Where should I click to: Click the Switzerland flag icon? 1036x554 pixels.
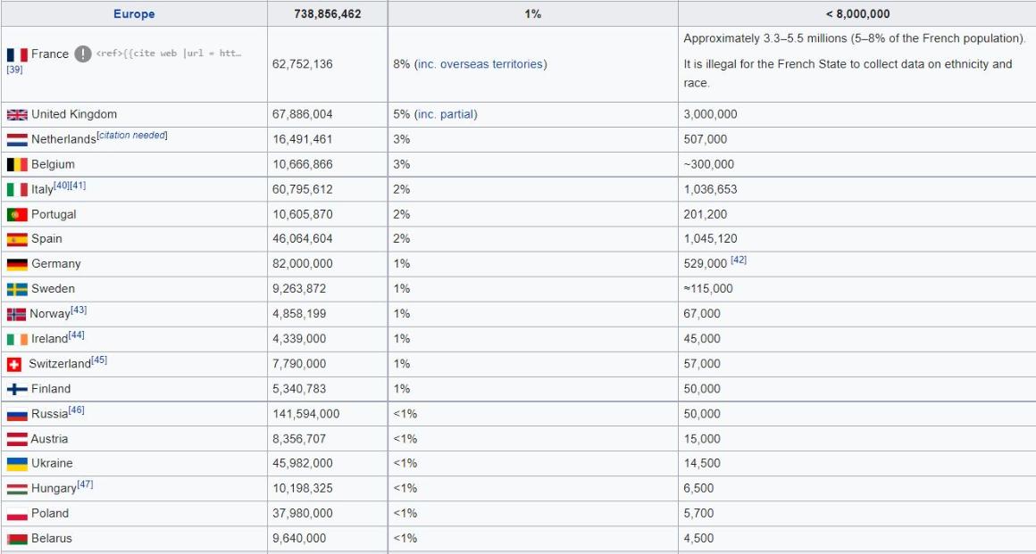click(x=14, y=364)
